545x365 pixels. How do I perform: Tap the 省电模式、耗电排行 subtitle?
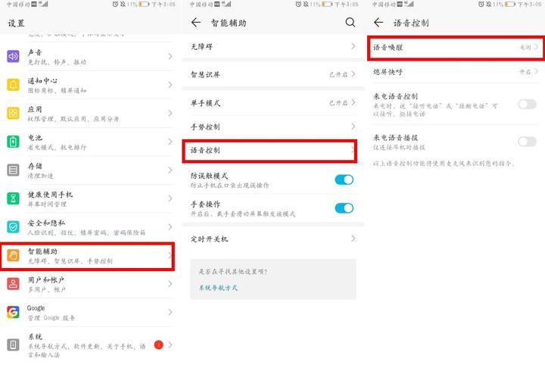coord(57,147)
